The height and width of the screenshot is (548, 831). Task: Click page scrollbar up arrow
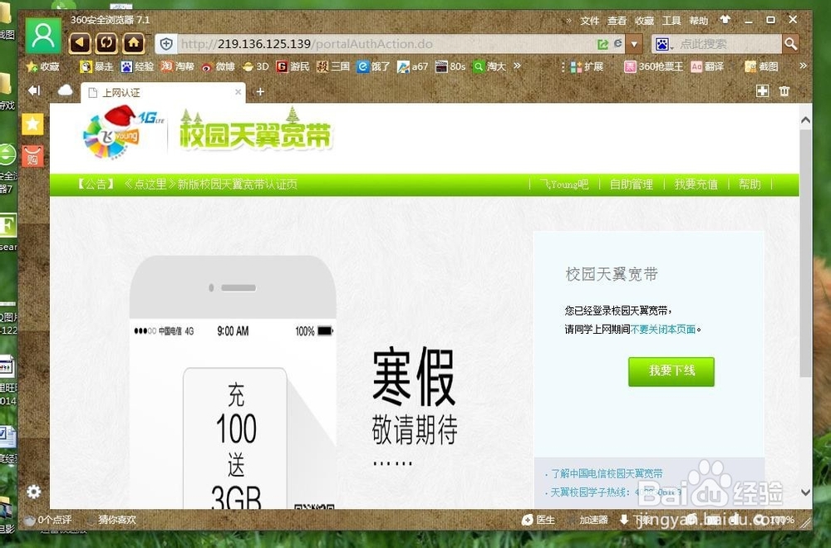[805, 120]
